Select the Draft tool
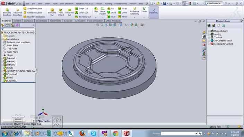This screenshot has width=244, height=137. tap(112, 12)
